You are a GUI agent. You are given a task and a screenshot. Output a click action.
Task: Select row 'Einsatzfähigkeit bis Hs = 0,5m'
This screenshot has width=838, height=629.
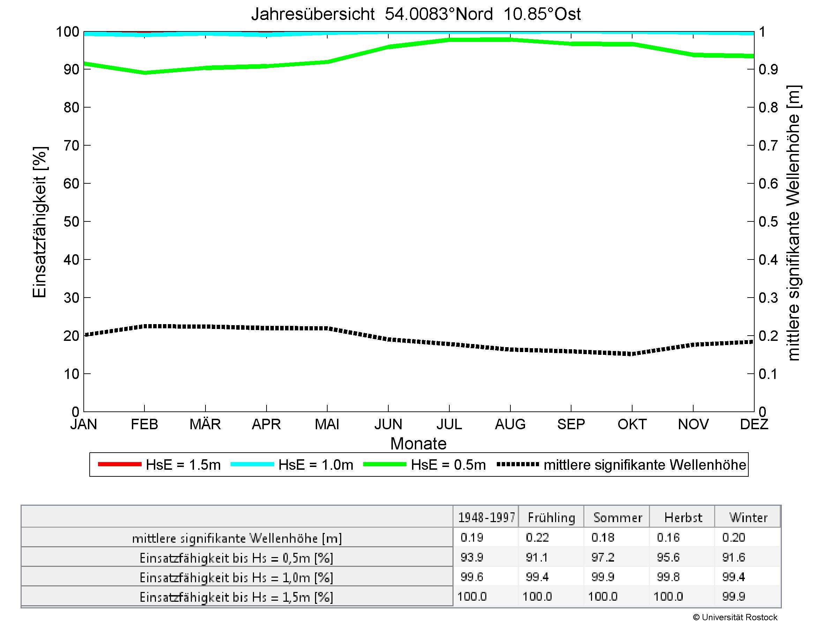tap(237, 558)
